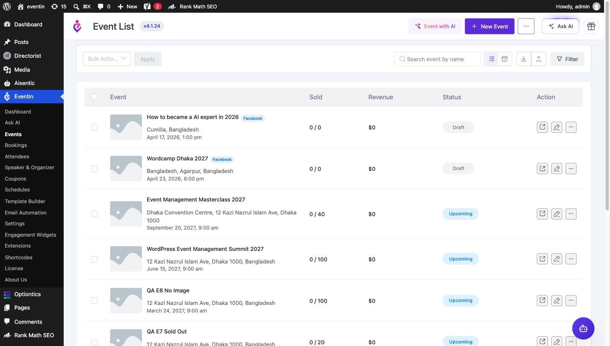Open the Aisentic sidebar menu
This screenshot has height=346, width=610.
click(x=24, y=83)
